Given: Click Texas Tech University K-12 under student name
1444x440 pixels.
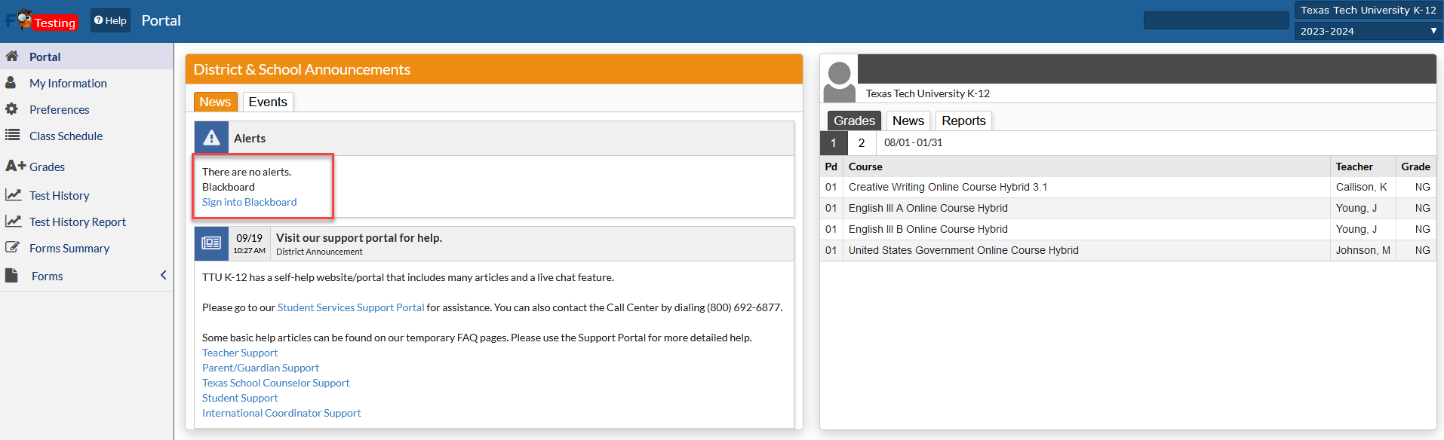Looking at the screenshot, I should tap(927, 93).
